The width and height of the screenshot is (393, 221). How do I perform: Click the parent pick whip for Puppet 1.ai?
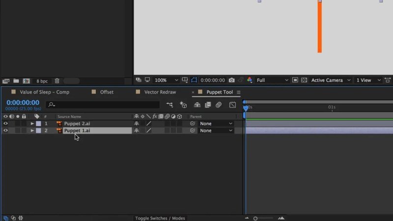pyautogui.click(x=192, y=130)
